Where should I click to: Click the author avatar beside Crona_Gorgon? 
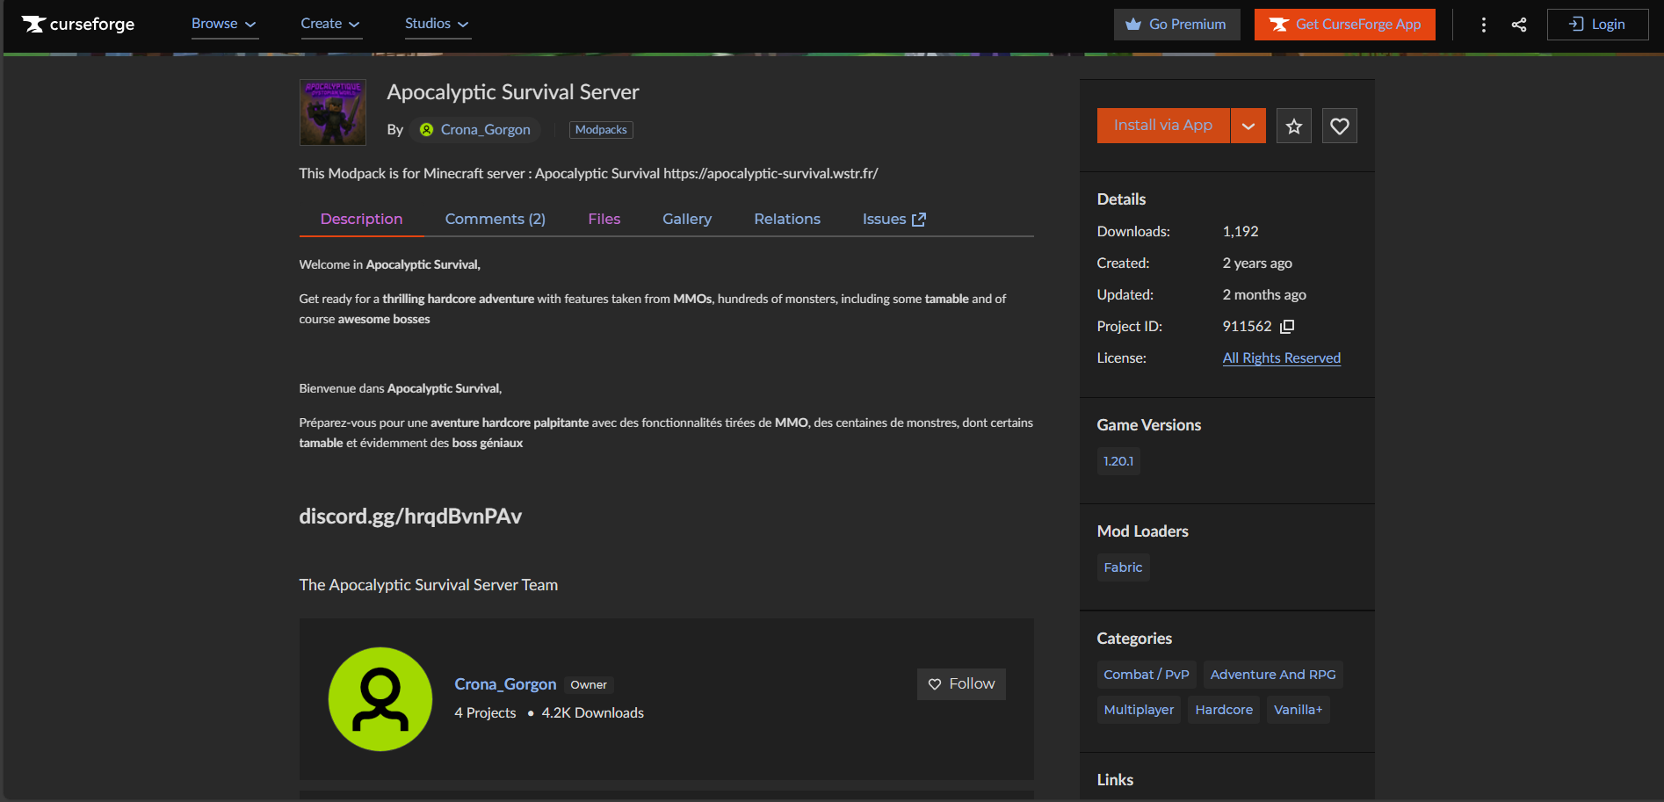[x=425, y=129]
